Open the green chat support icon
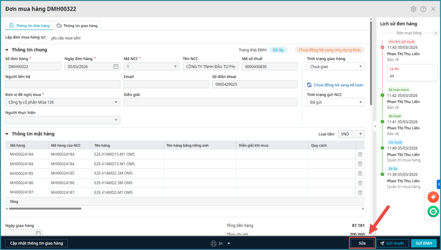 pyautogui.click(x=433, y=211)
